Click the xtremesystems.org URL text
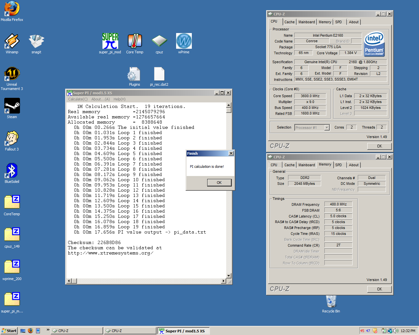Screen dimensions: 419x335 pos(111,253)
